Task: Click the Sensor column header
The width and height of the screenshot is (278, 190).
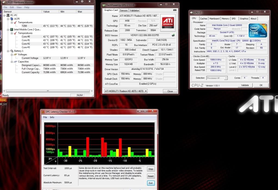Action: pos(22,11)
